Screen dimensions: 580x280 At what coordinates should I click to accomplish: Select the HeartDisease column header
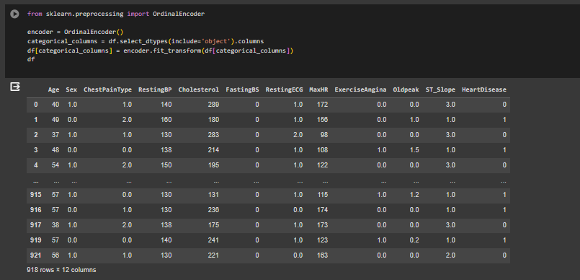click(x=484, y=89)
